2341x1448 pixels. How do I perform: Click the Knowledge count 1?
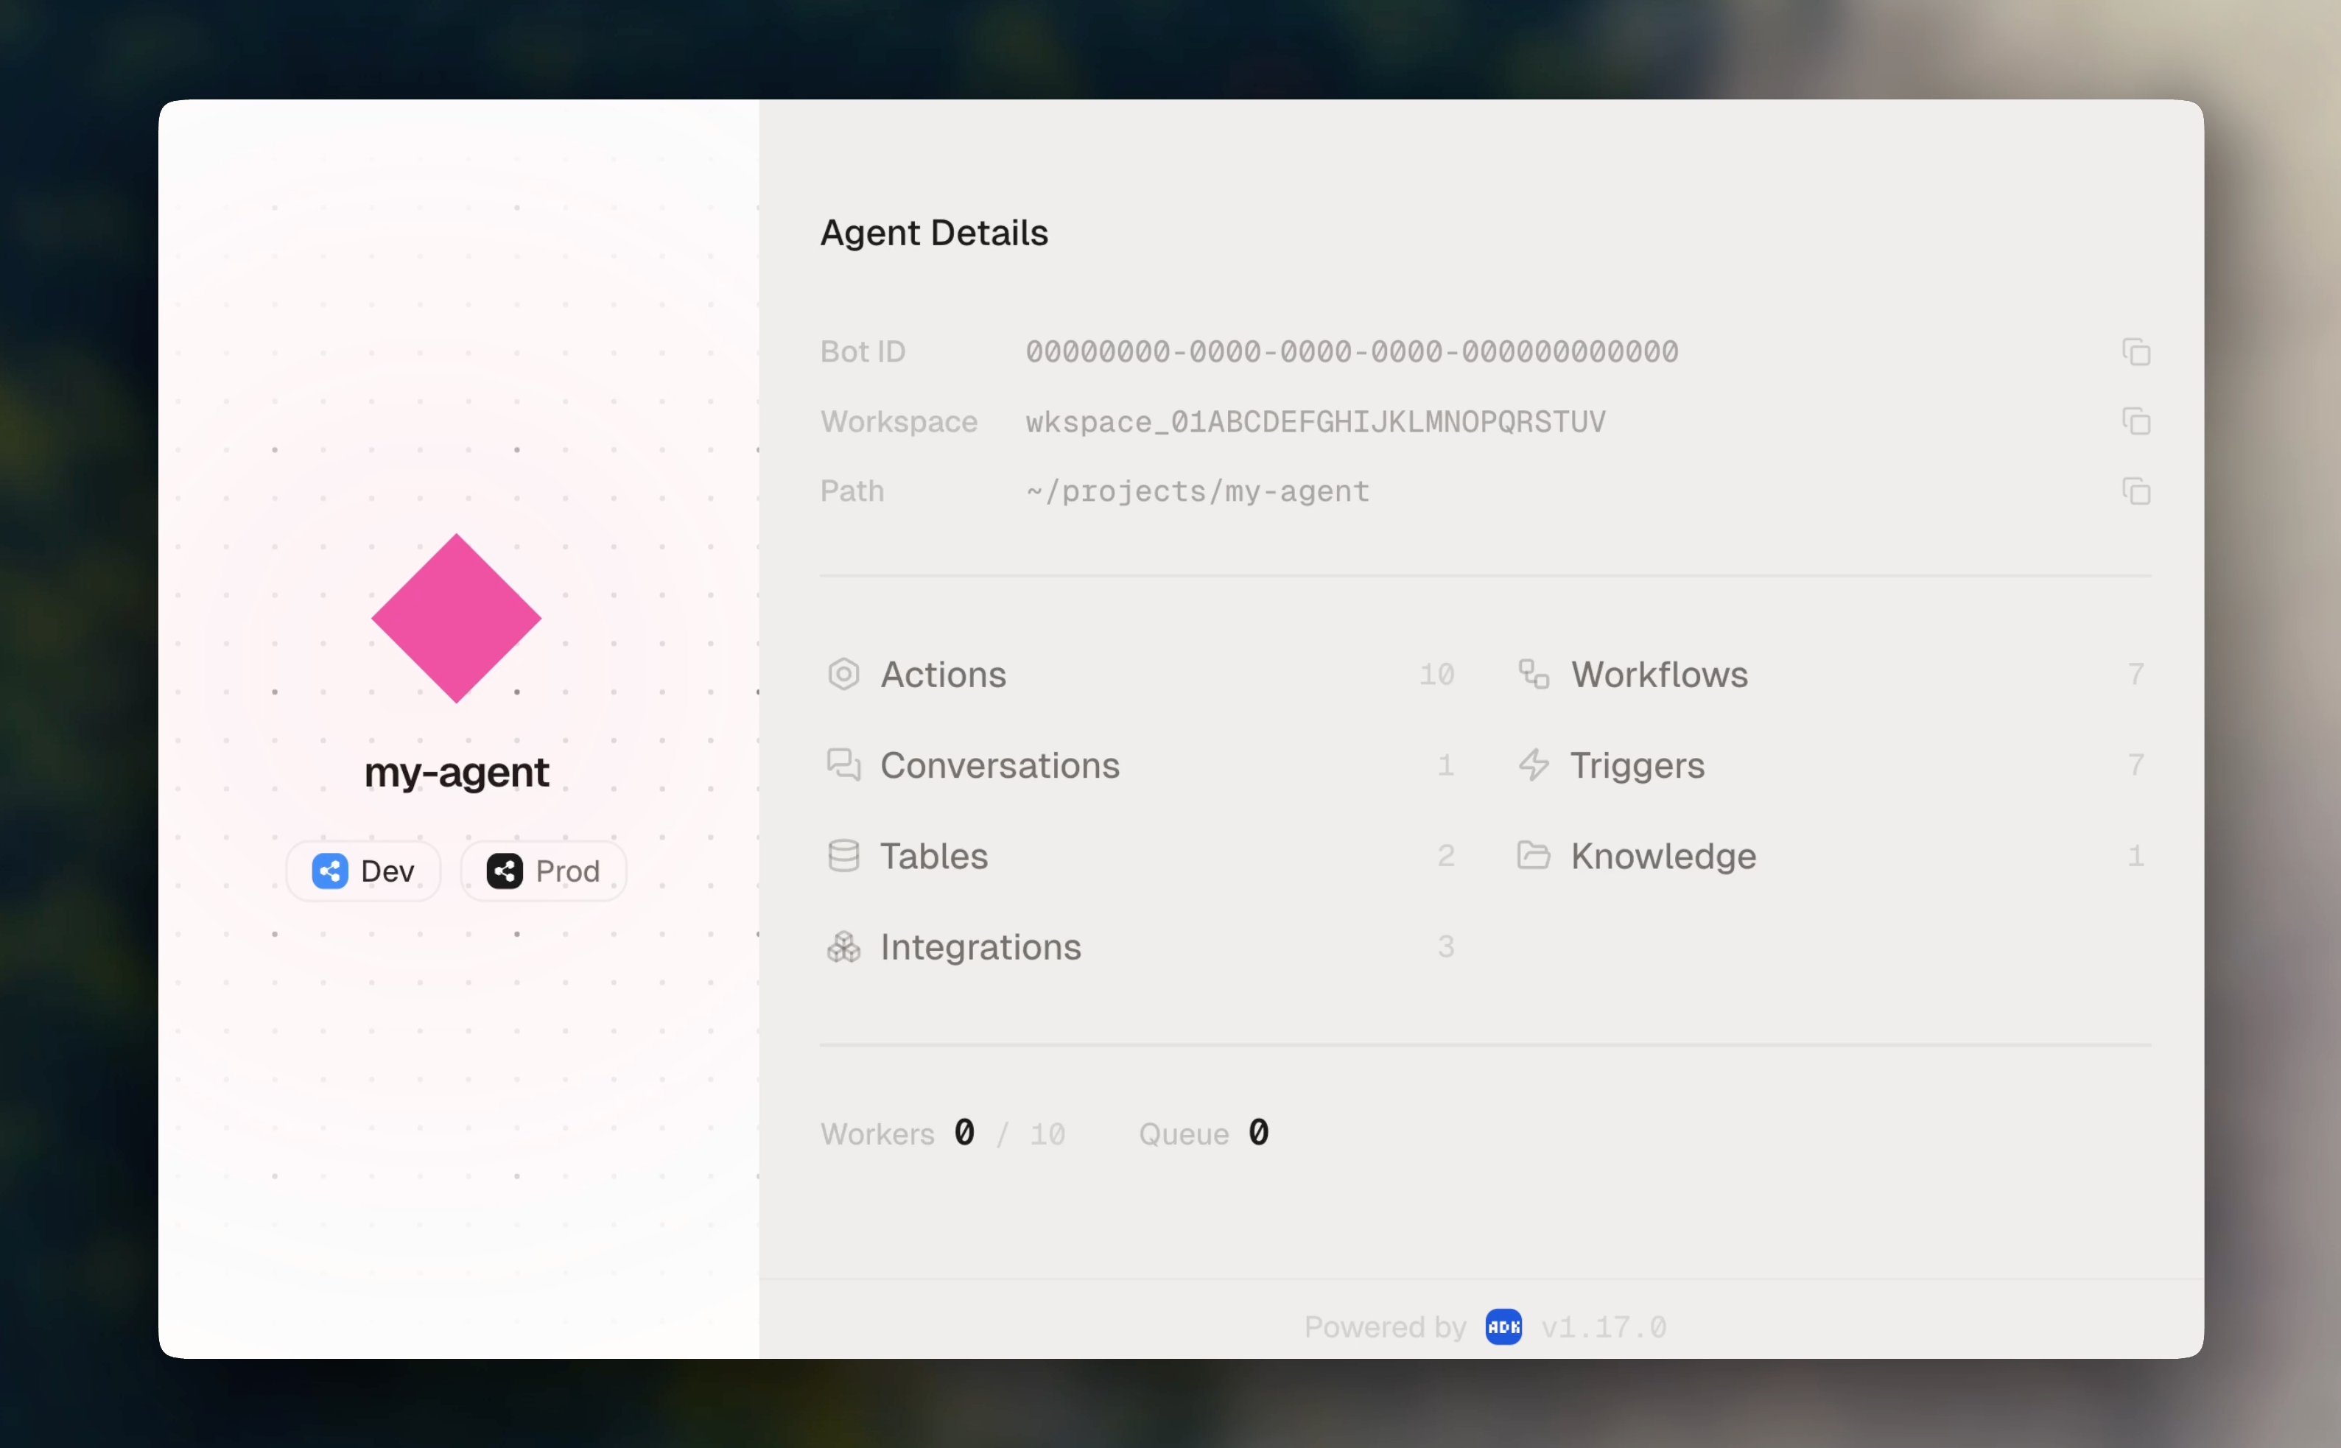[x=2135, y=855]
